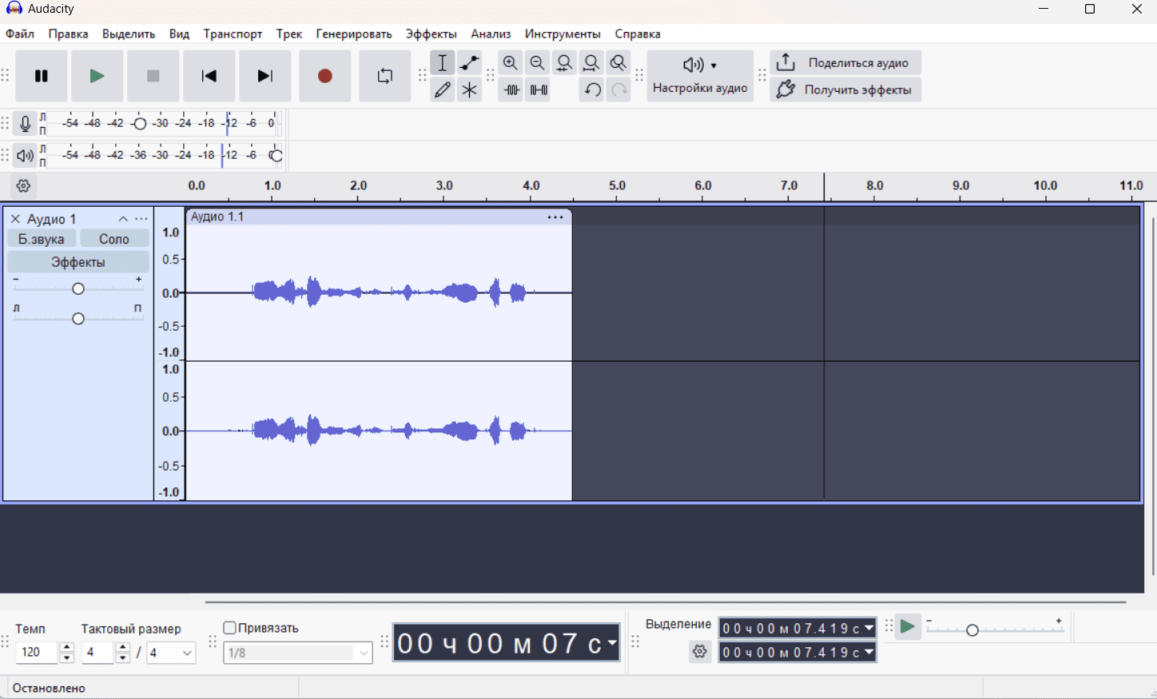Skip to the start of the project
1157x699 pixels.
coord(209,76)
